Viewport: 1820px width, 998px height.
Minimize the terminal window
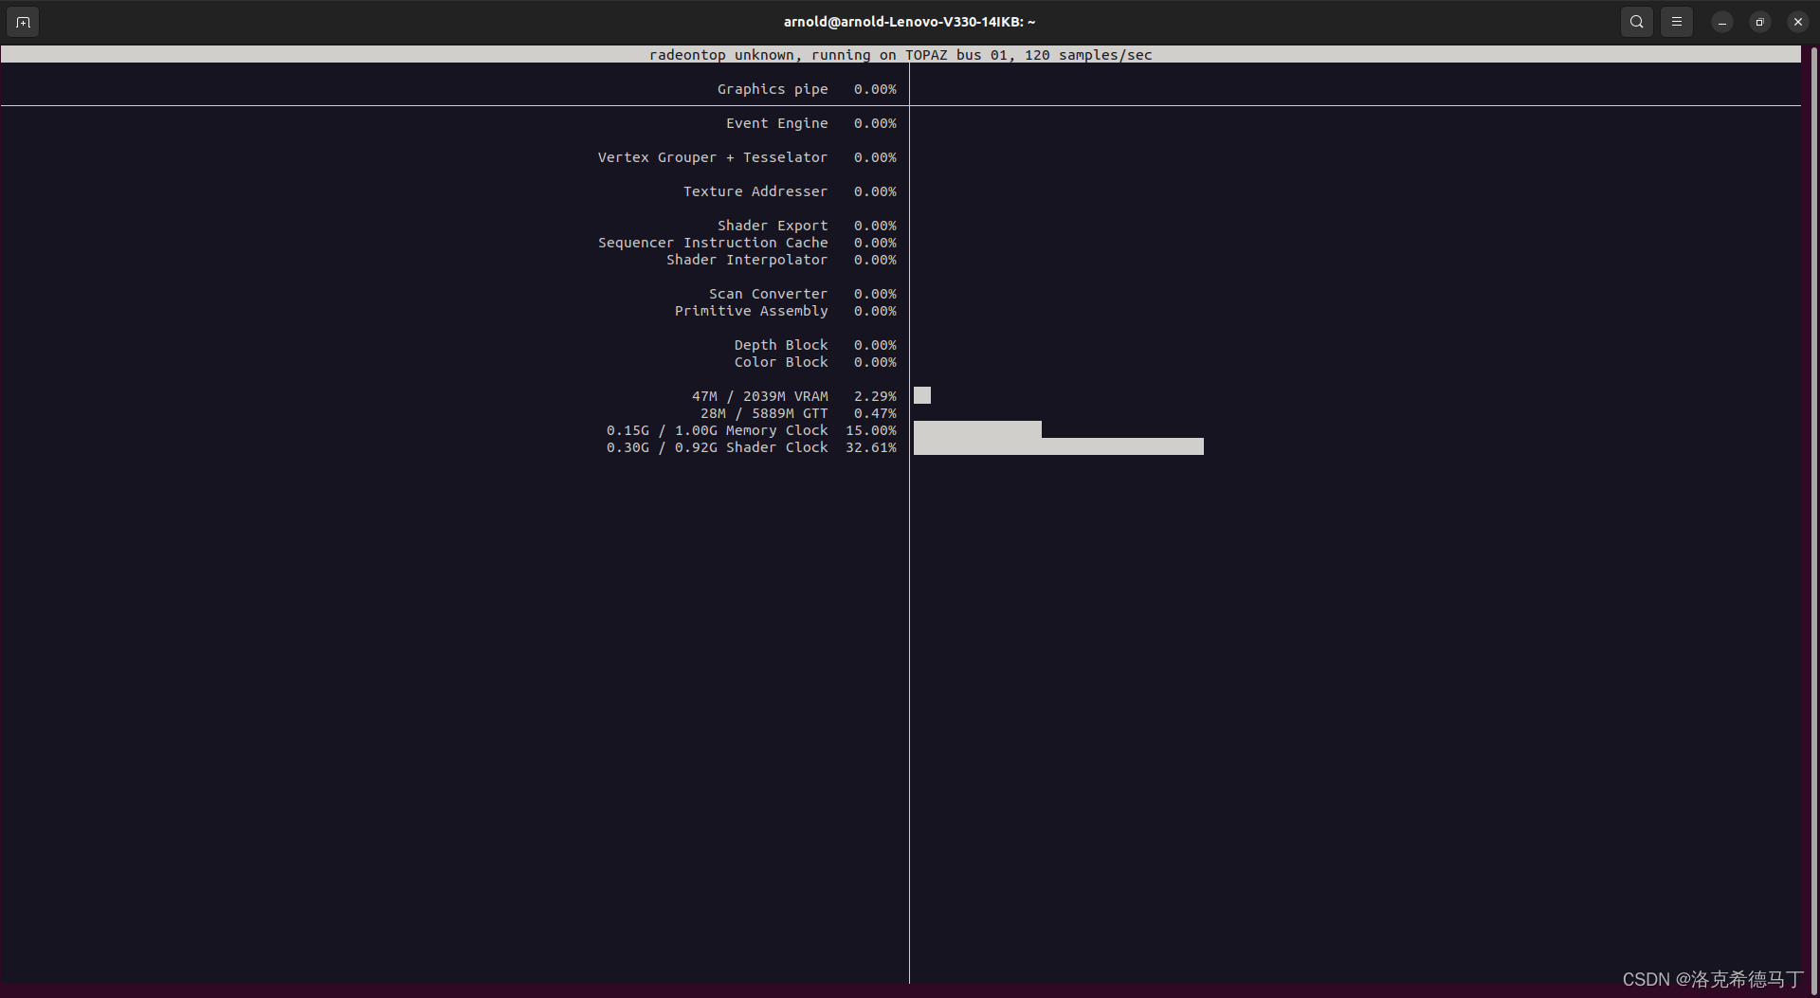(1722, 22)
